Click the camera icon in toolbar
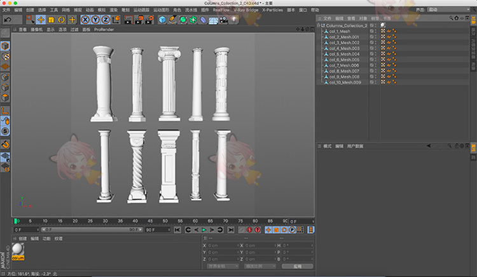 click(223, 20)
